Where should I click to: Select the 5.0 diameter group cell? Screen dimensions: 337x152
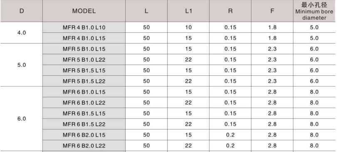coord(22,65)
